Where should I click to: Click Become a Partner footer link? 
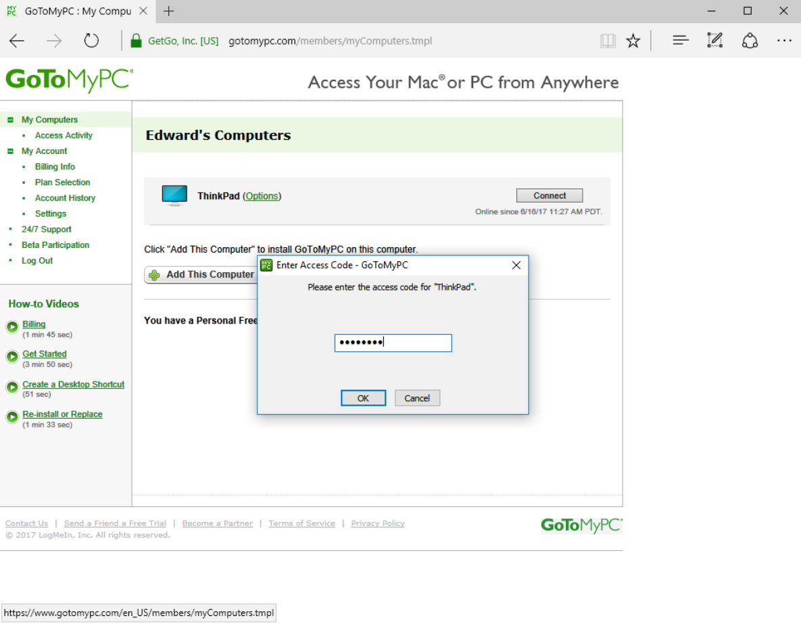point(218,523)
